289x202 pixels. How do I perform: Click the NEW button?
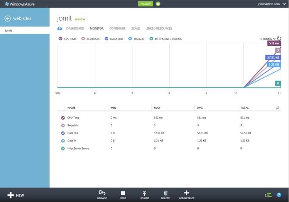(x=16, y=195)
